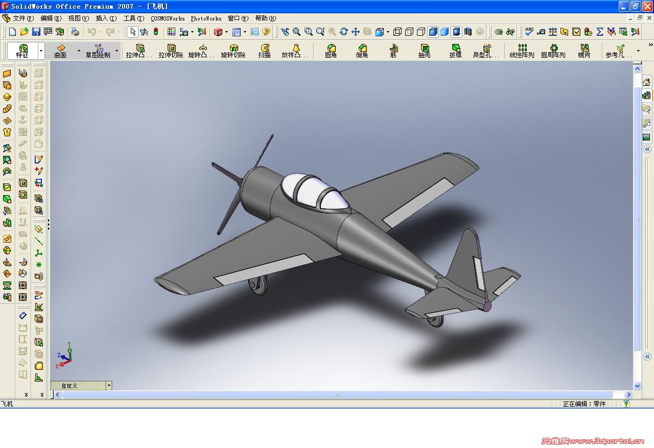Image resolution: width=654 pixels, height=448 pixels.
Task: Toggle Wireframe display mode
Action: coord(398,32)
